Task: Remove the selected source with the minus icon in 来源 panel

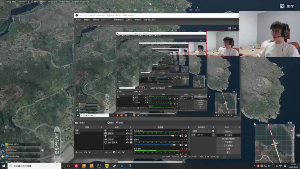Action: (110, 152)
